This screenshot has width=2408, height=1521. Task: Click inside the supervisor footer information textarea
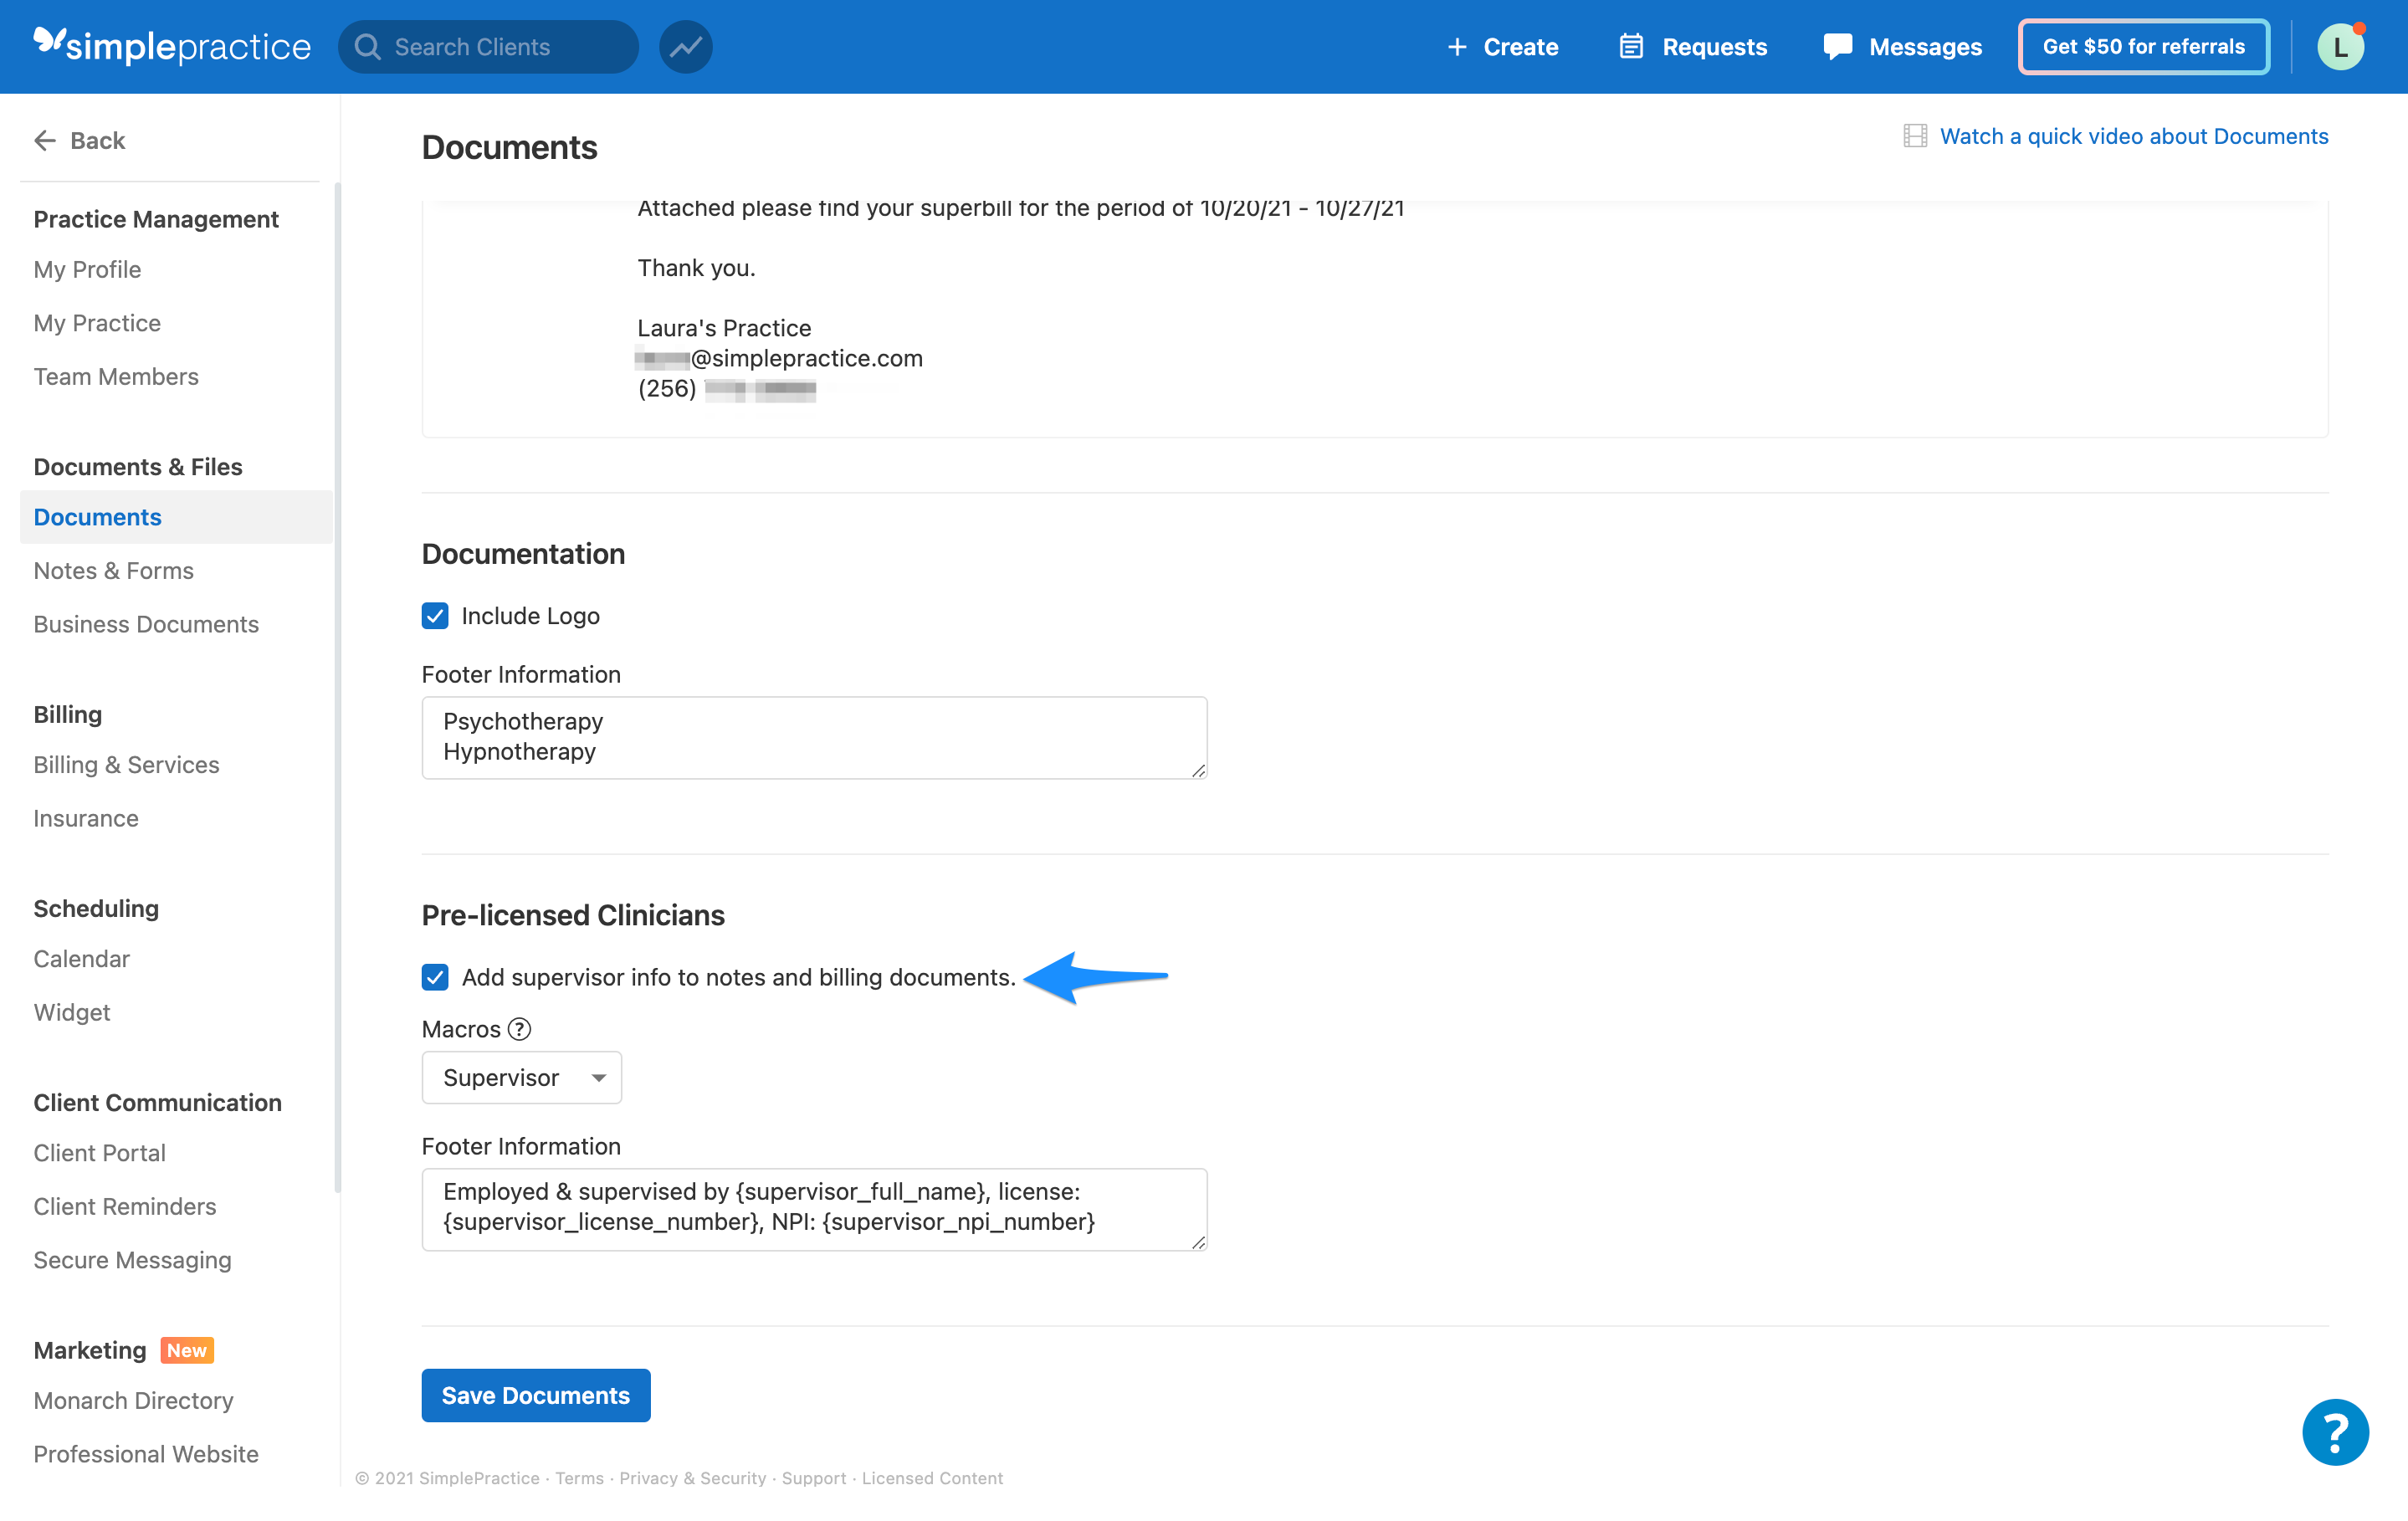click(x=814, y=1208)
